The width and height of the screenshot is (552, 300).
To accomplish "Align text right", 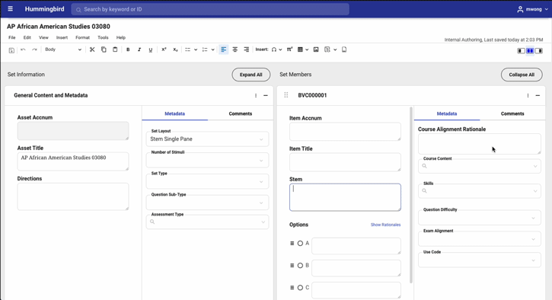I will (x=247, y=49).
